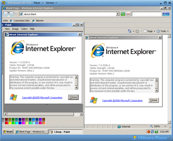This screenshot has width=173, height=141.
Task: Open Paint's Image menu
Action: coord(15,29)
